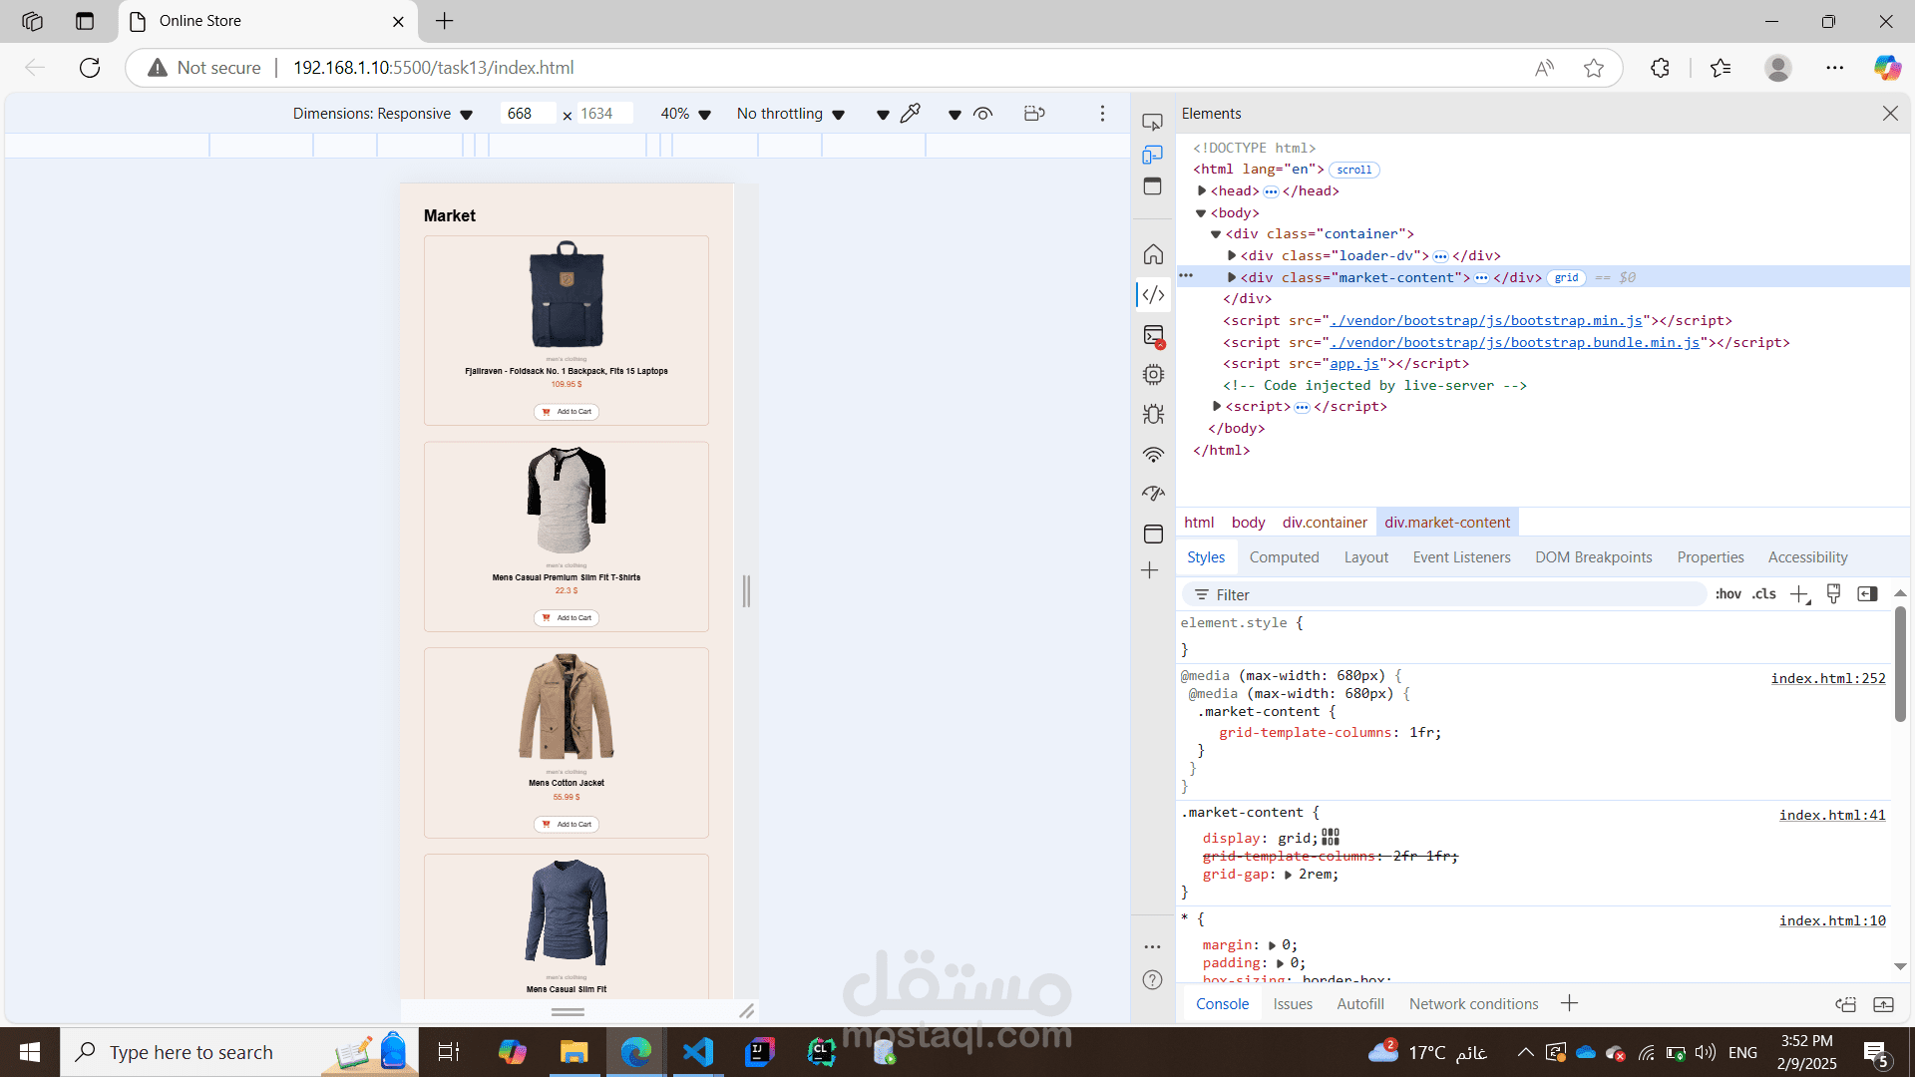Toggle device emulation in DevTools sidebar
Image resolution: width=1915 pixels, height=1077 pixels.
tap(1152, 155)
